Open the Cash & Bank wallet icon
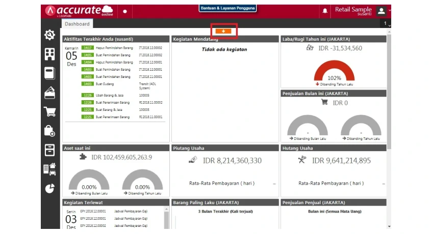This screenshot has height=234, width=432. point(50,93)
